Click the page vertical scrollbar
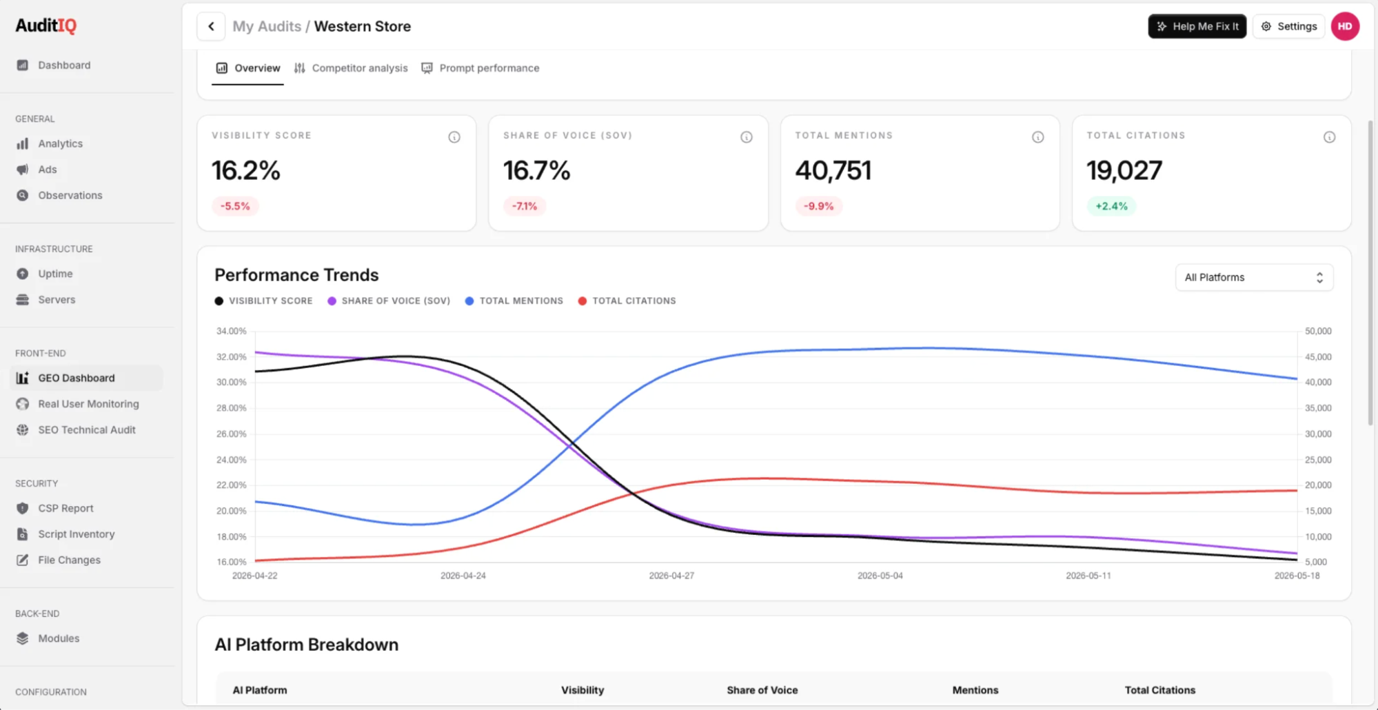The width and height of the screenshot is (1378, 710). tap(1370, 273)
